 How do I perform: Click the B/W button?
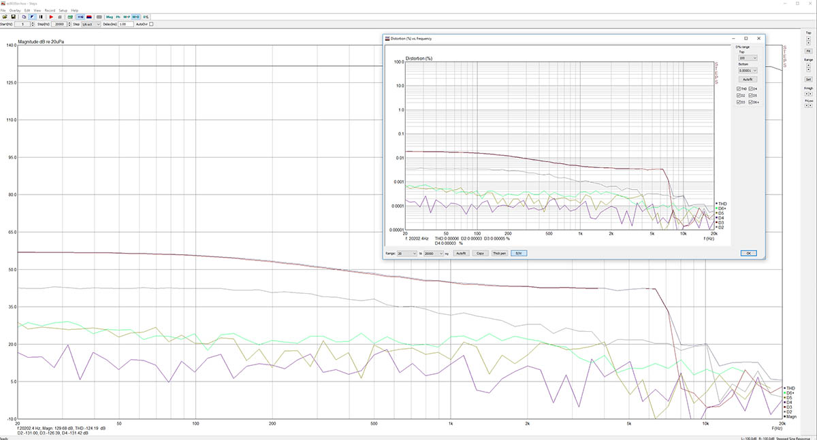[x=519, y=253]
